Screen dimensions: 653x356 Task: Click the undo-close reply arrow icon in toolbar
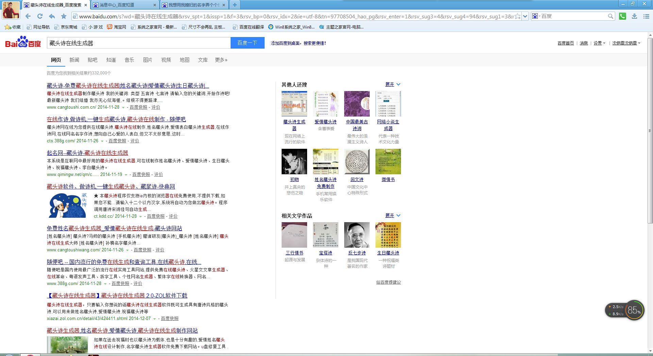pos(52,16)
